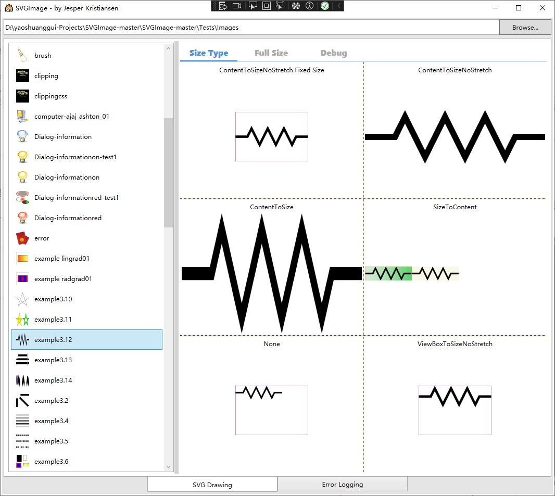Select the 'clippingcss' list item text
This screenshot has height=496, width=555.
pyautogui.click(x=51, y=96)
